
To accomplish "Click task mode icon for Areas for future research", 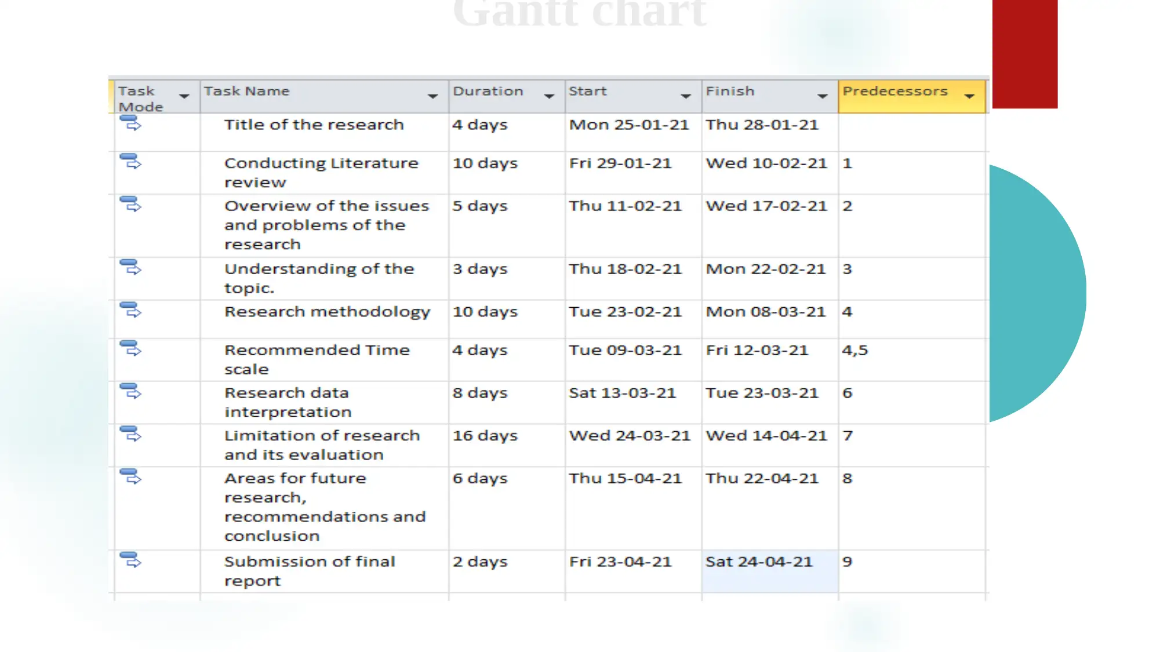I will point(130,477).
